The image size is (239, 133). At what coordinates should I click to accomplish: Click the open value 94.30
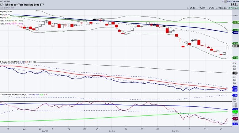[192, 8]
